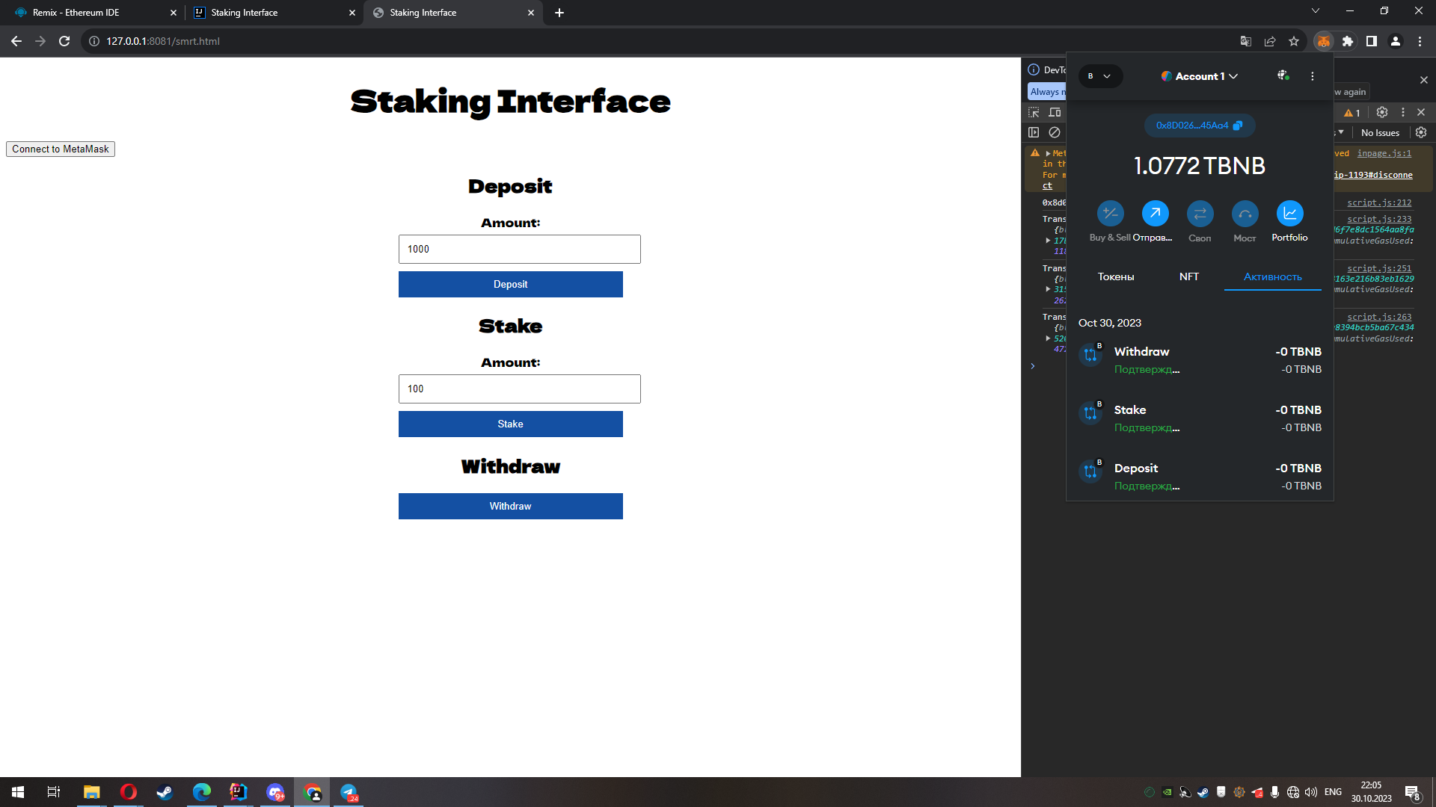Open Telegram from the taskbar
Screen dimensions: 1436x807
coord(349,791)
